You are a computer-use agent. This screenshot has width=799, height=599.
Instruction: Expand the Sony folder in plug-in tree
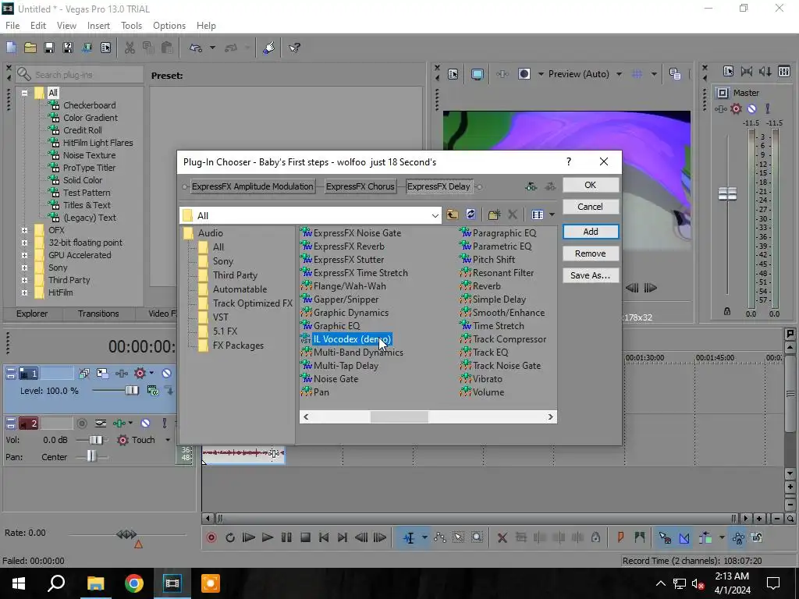(x=24, y=268)
